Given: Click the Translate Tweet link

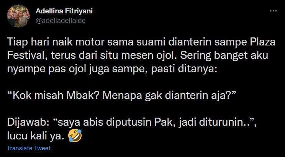Looking at the screenshot, I should (29, 148).
